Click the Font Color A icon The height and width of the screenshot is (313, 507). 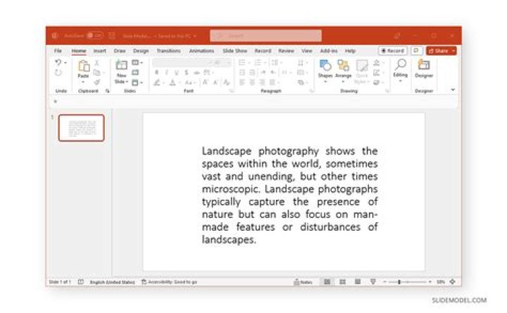(173, 83)
